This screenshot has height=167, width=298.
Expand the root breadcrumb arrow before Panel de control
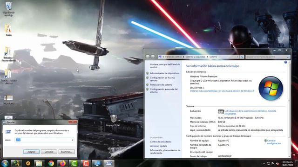coord(163,57)
